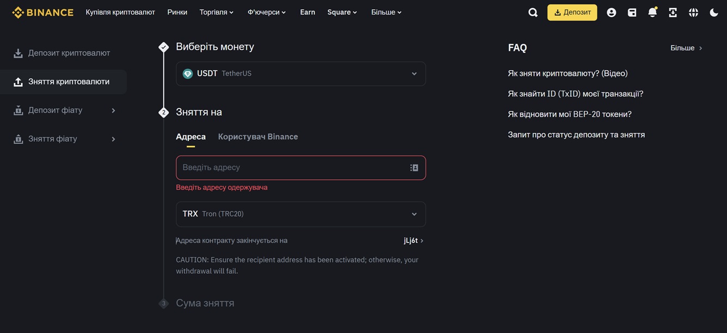Toggle dark mode moon icon
The height and width of the screenshot is (333, 727).
click(714, 12)
